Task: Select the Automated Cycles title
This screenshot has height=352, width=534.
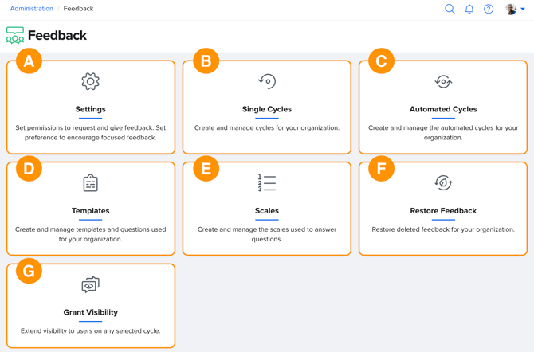Action: pyautogui.click(x=443, y=109)
